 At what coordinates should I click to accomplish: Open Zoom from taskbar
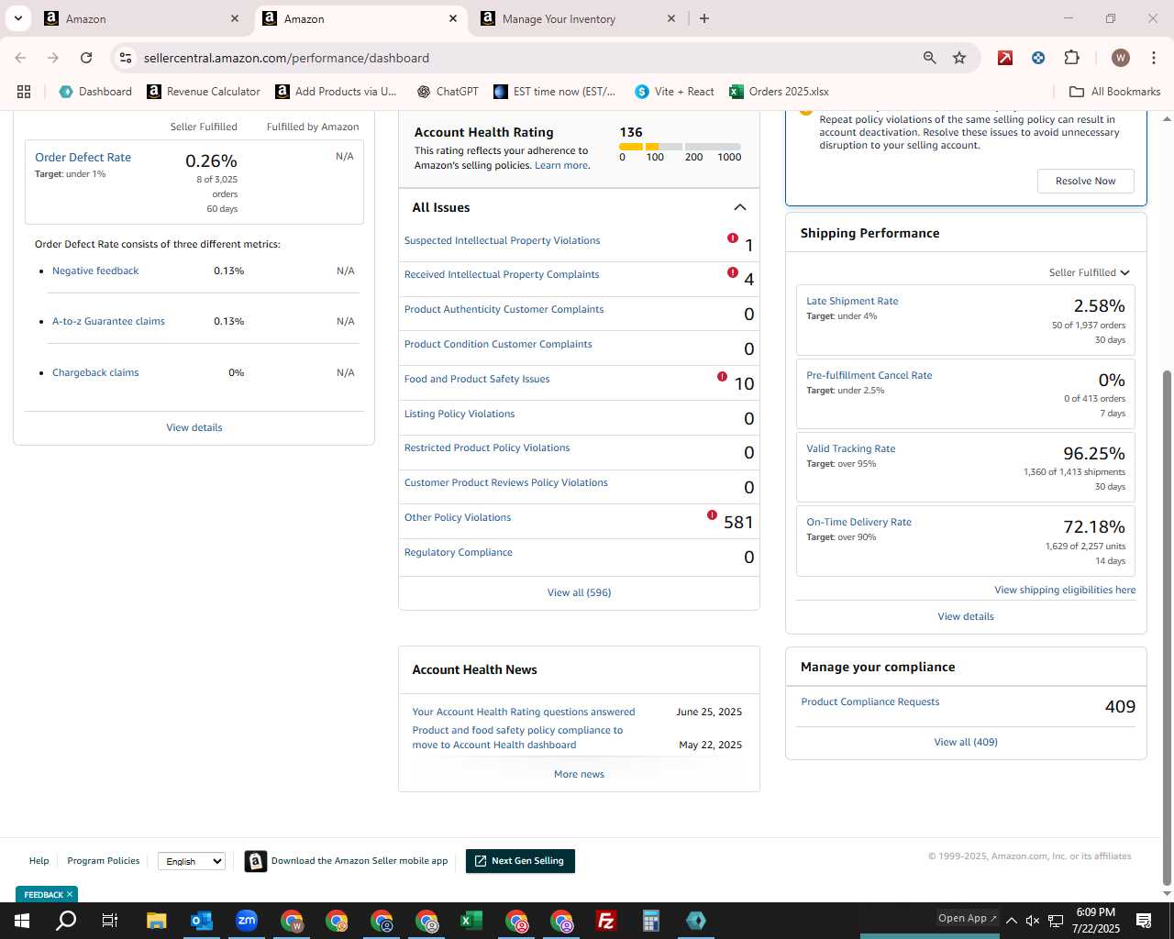point(246,921)
